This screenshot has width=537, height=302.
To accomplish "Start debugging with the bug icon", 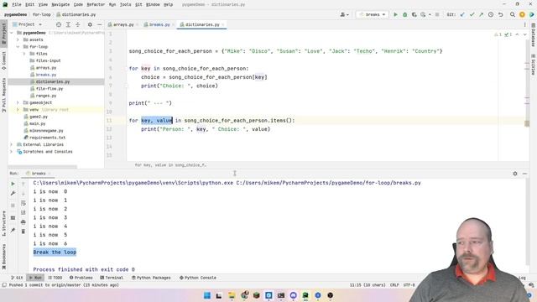I will (404, 15).
